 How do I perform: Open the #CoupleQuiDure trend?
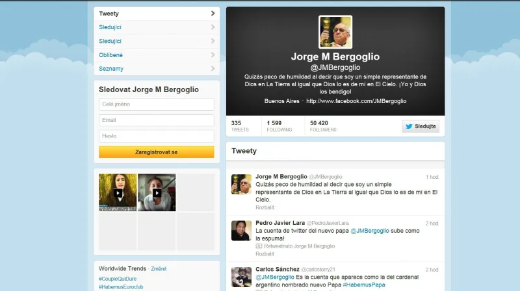click(118, 278)
